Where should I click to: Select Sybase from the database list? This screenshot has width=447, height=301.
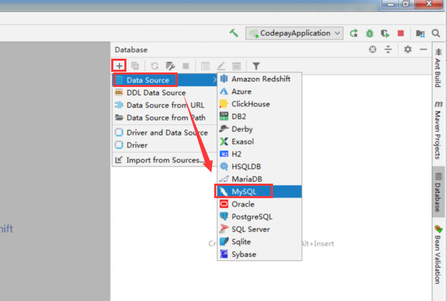point(259,254)
